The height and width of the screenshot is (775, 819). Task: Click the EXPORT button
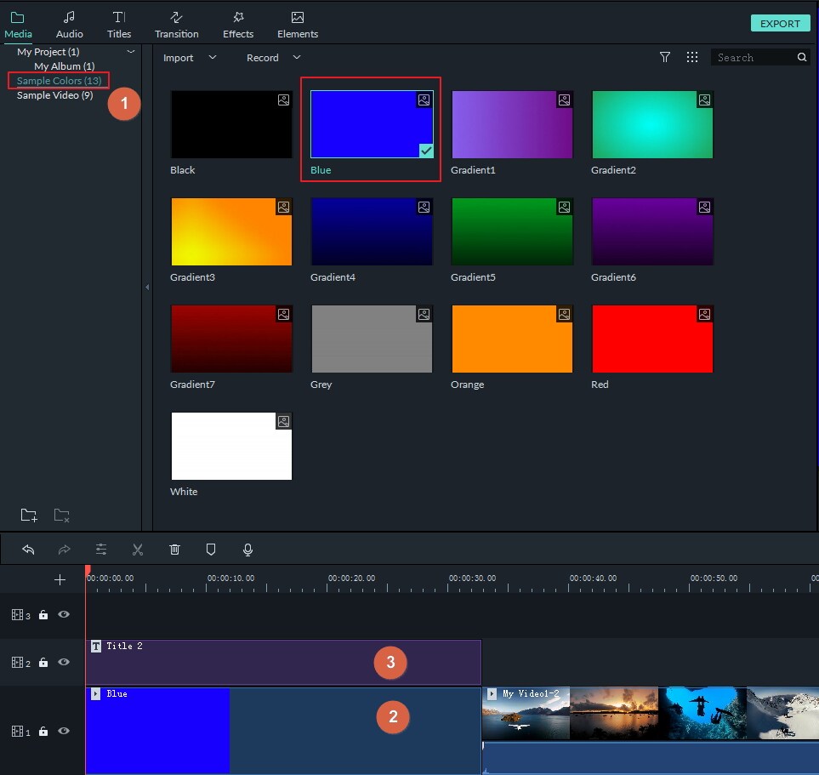click(780, 24)
